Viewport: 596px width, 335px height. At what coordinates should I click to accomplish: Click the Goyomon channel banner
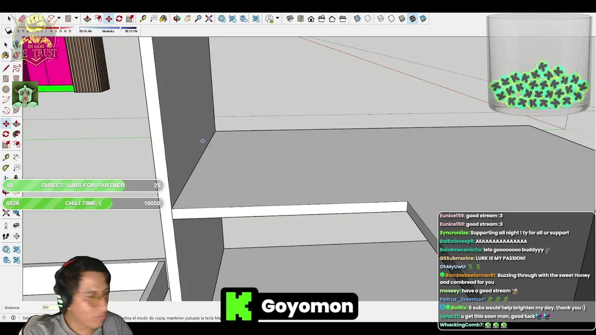289,305
